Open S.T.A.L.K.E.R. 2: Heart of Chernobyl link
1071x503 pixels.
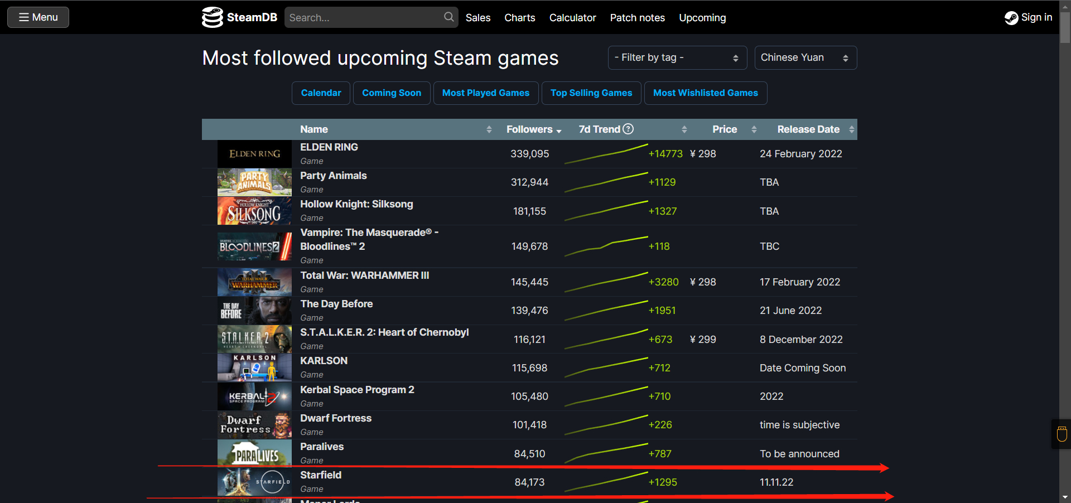[384, 332]
